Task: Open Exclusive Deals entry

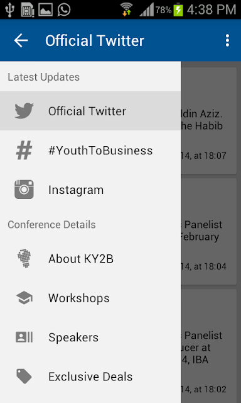Action: pyautogui.click(x=90, y=377)
